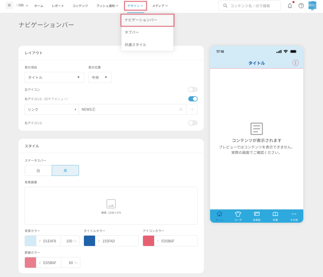The height and width of the screenshot is (277, 323).
Task: Click the search box コンテンツ名・IDで検索
Action: point(249,6)
